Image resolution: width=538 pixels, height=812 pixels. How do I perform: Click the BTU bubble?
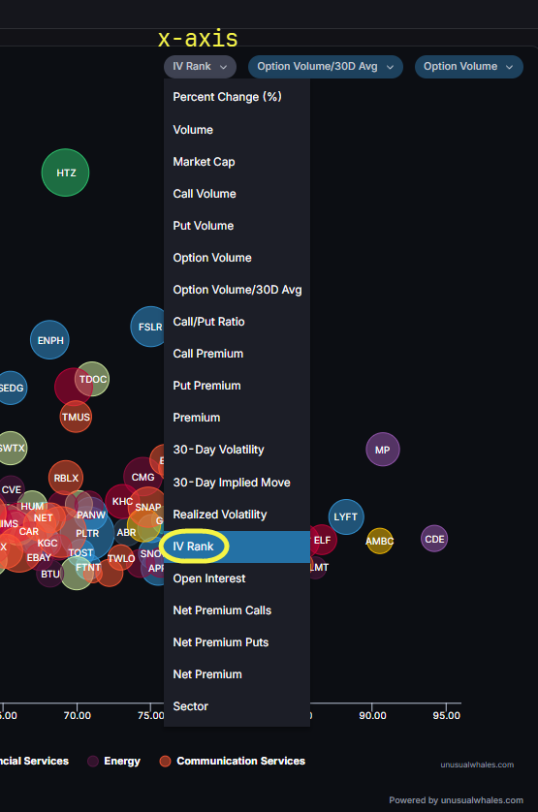pyautogui.click(x=49, y=574)
